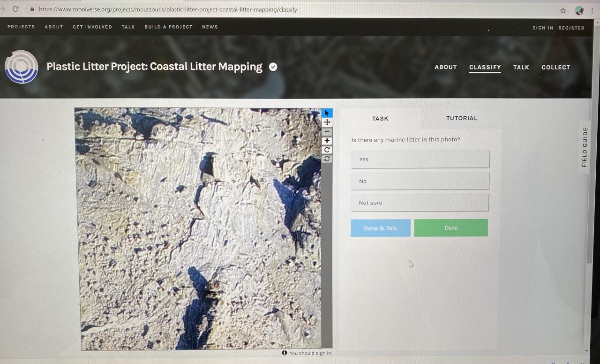Choose the No answer
The width and height of the screenshot is (600, 364).
point(420,181)
